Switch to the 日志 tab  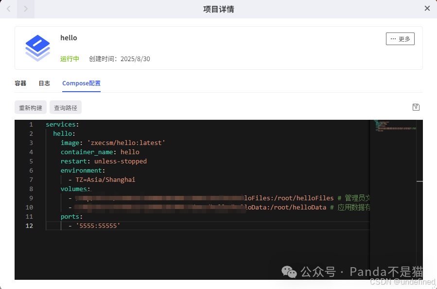point(44,83)
